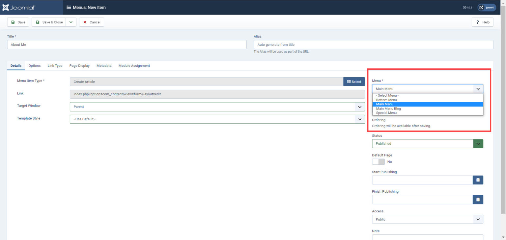Open the Target Window dropdown

pos(217,107)
